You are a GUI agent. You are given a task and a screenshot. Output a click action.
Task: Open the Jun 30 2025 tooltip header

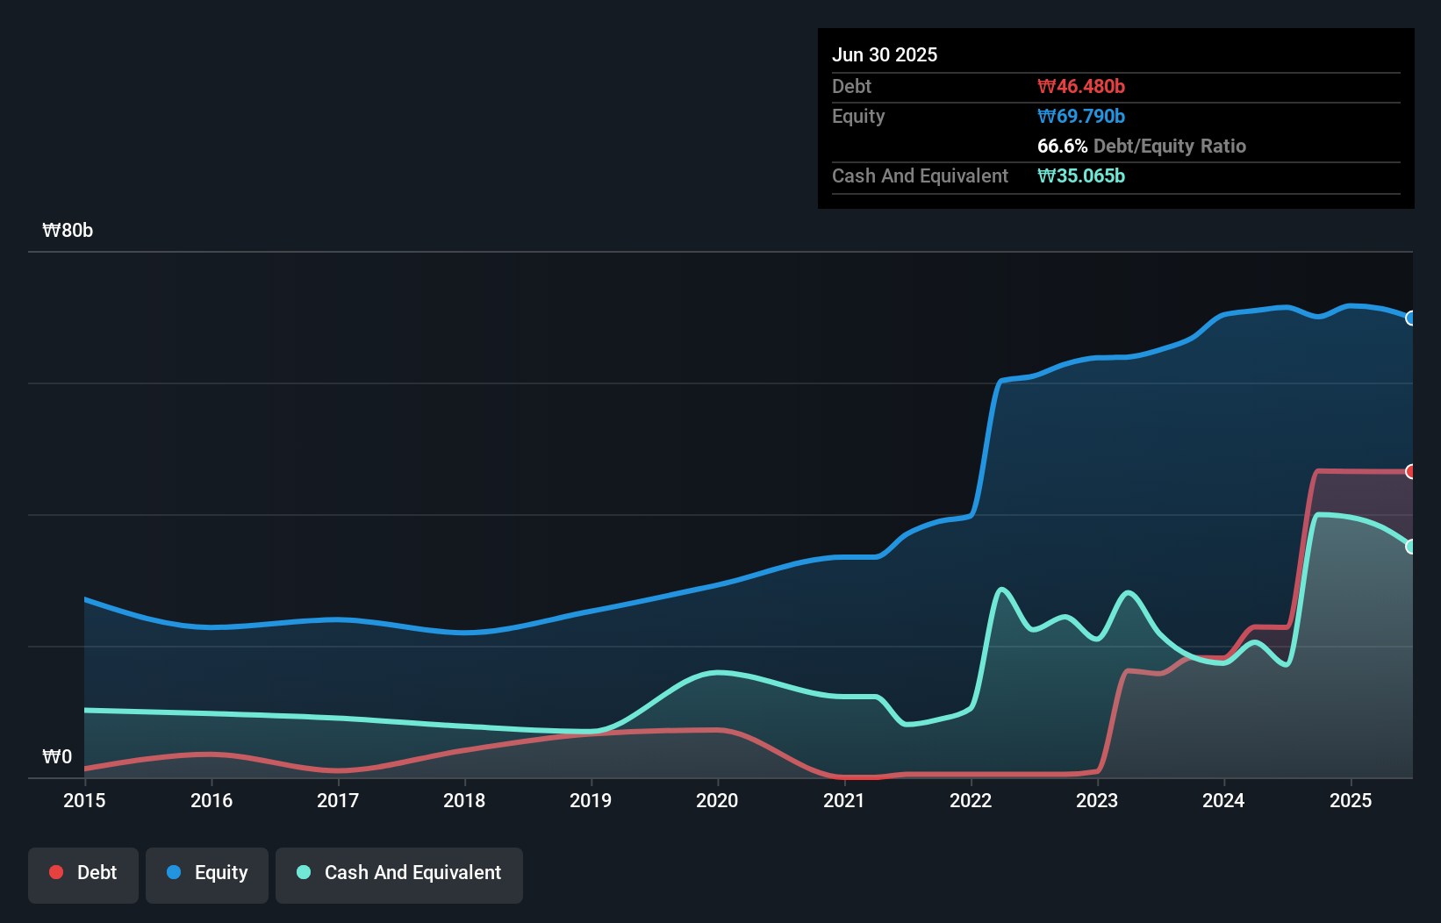885,54
